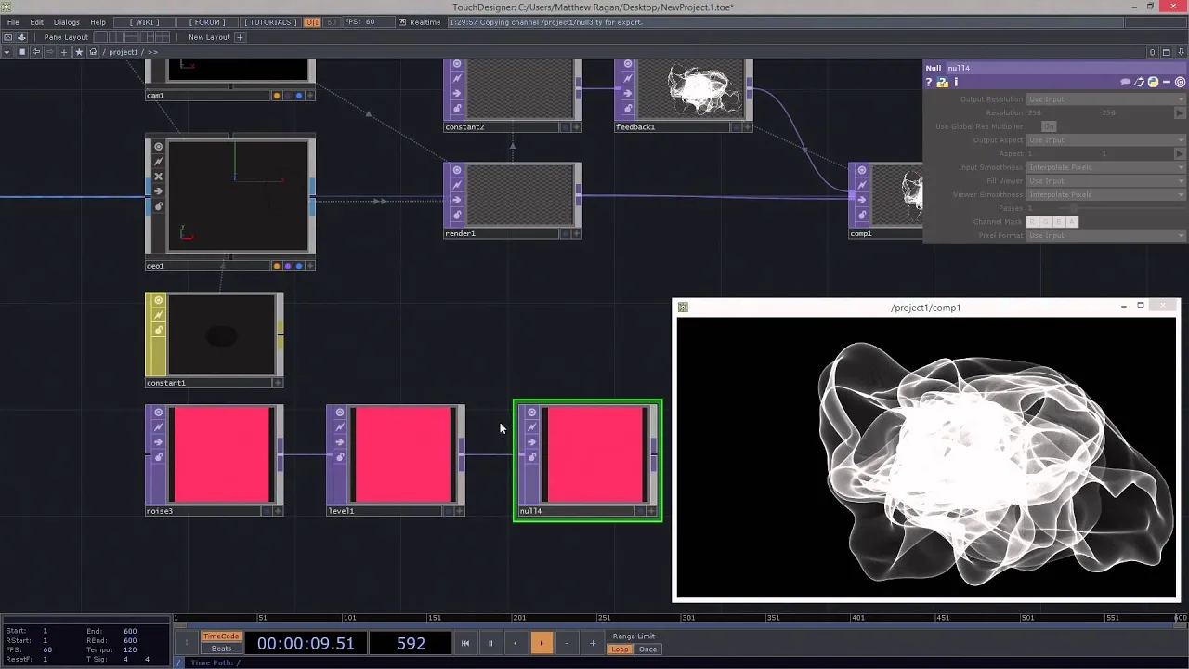Click the frame number 592 field
This screenshot has height=669, width=1189.
411,643
